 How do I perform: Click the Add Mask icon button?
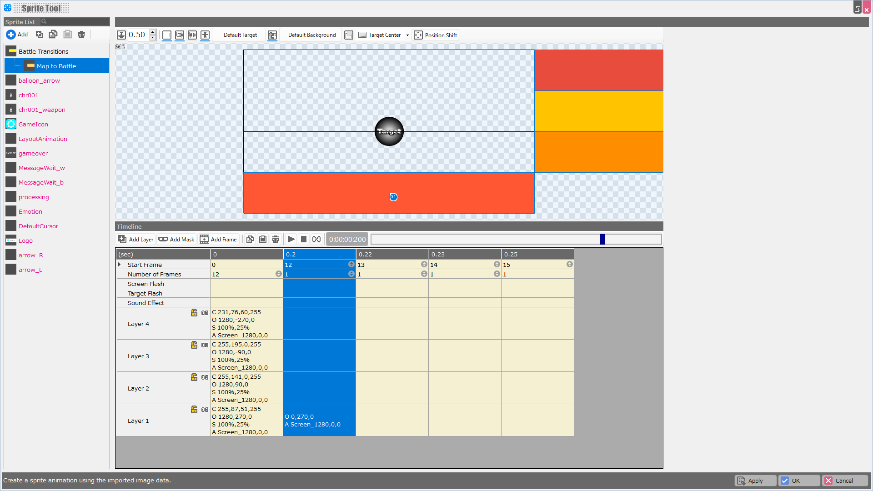pyautogui.click(x=163, y=240)
